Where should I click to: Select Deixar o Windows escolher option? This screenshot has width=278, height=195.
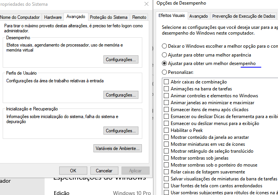pyautogui.click(x=164, y=46)
